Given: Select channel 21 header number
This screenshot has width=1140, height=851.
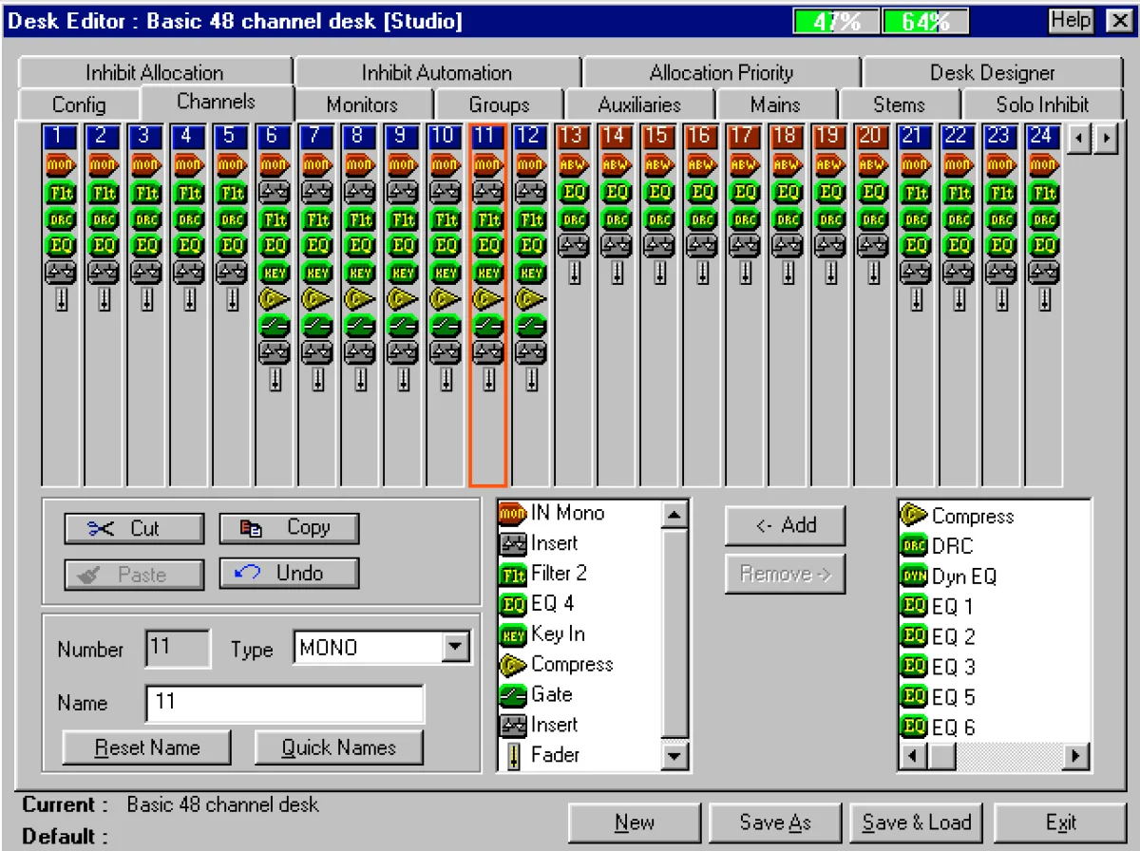Looking at the screenshot, I should click(916, 137).
